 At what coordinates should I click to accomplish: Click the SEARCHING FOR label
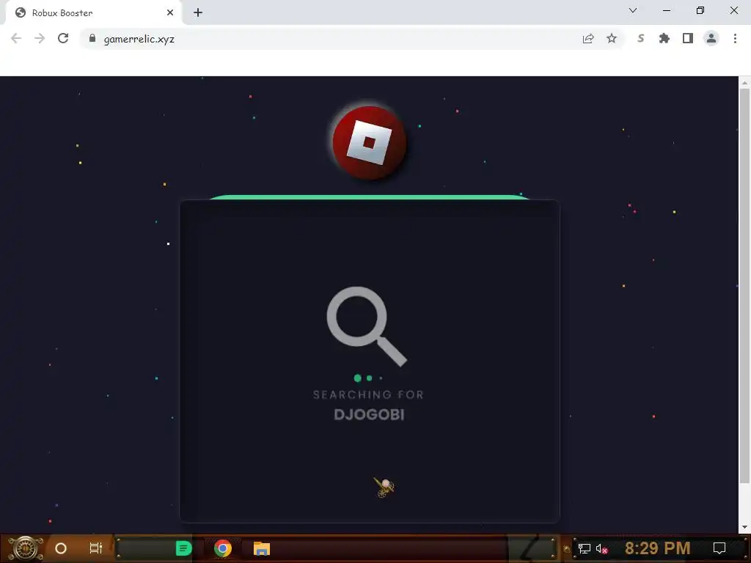pos(368,394)
